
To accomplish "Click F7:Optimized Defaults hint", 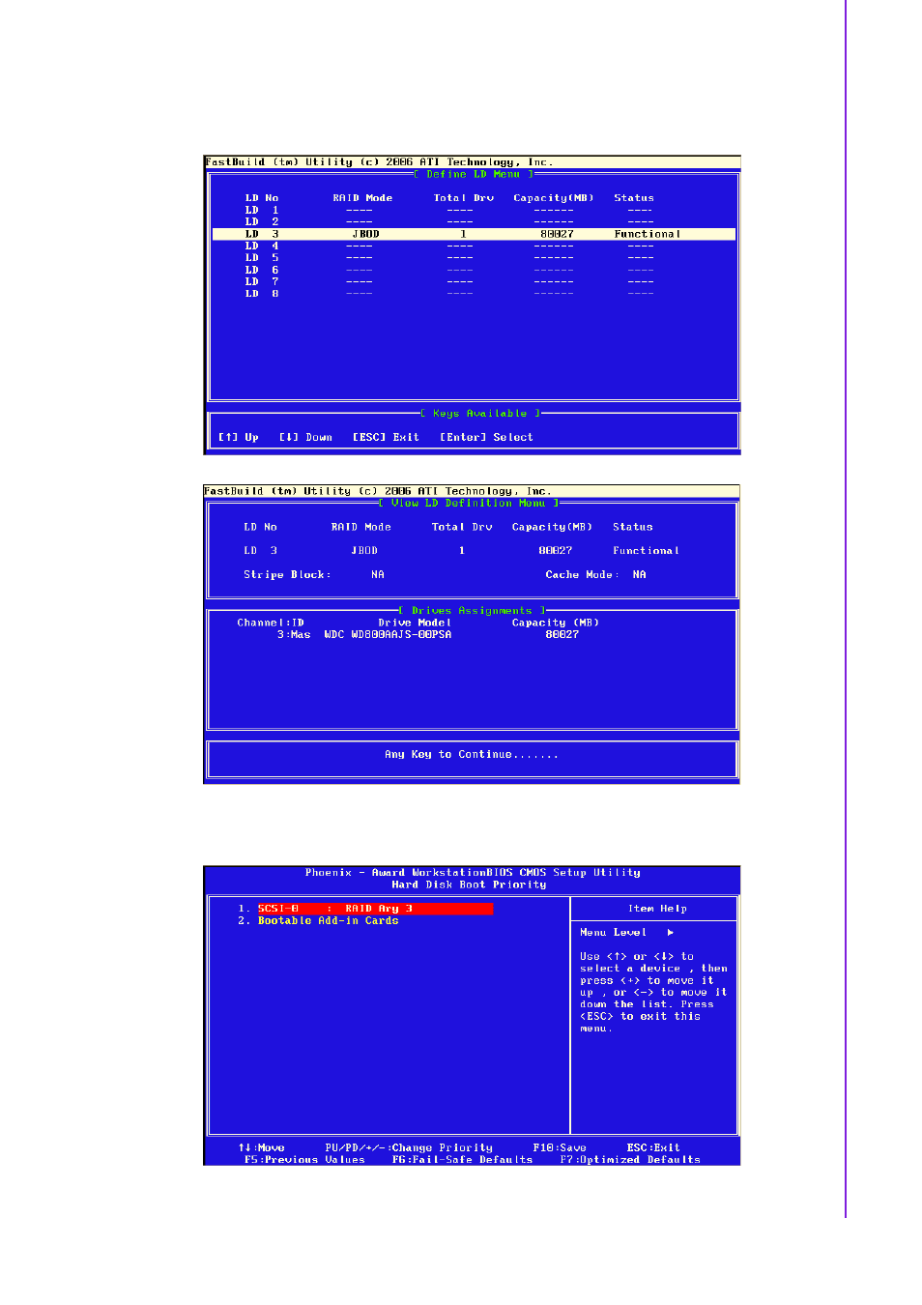I will coord(630,1160).
